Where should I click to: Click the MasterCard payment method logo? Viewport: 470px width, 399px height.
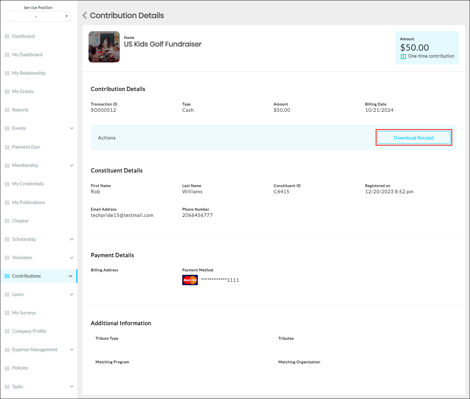[190, 280]
